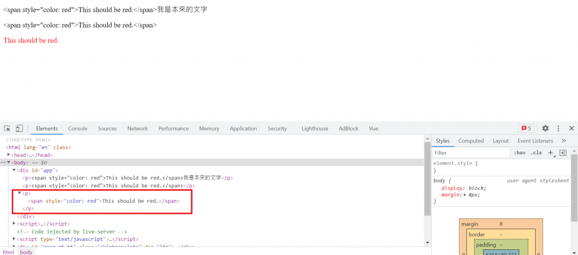578x255 pixels.
Task: Open the body row actions ellipsis
Action: tap(3, 163)
